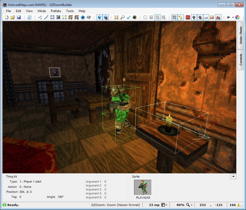Screen dimensions: 246x210
Task: Open the Console side panel
Action: click(241, 60)
